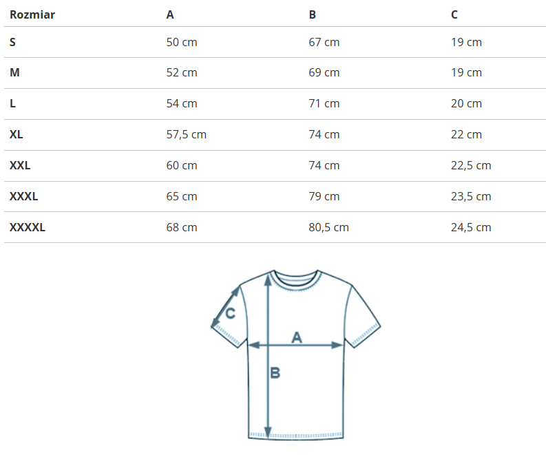Click table column header C
Viewport: 546px width, 455px height.
454,14
